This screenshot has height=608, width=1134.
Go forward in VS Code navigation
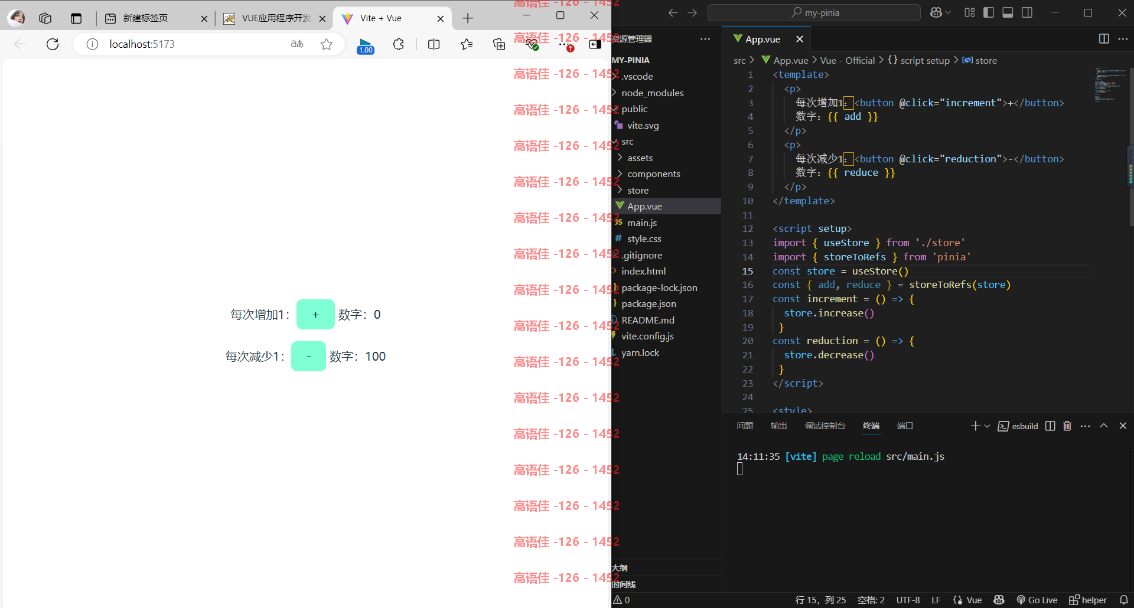point(692,12)
